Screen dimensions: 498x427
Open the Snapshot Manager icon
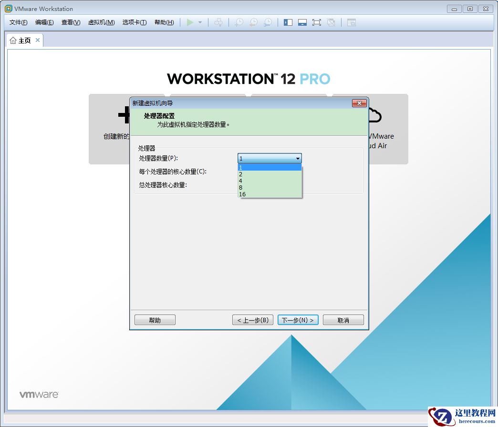pyautogui.click(x=268, y=22)
